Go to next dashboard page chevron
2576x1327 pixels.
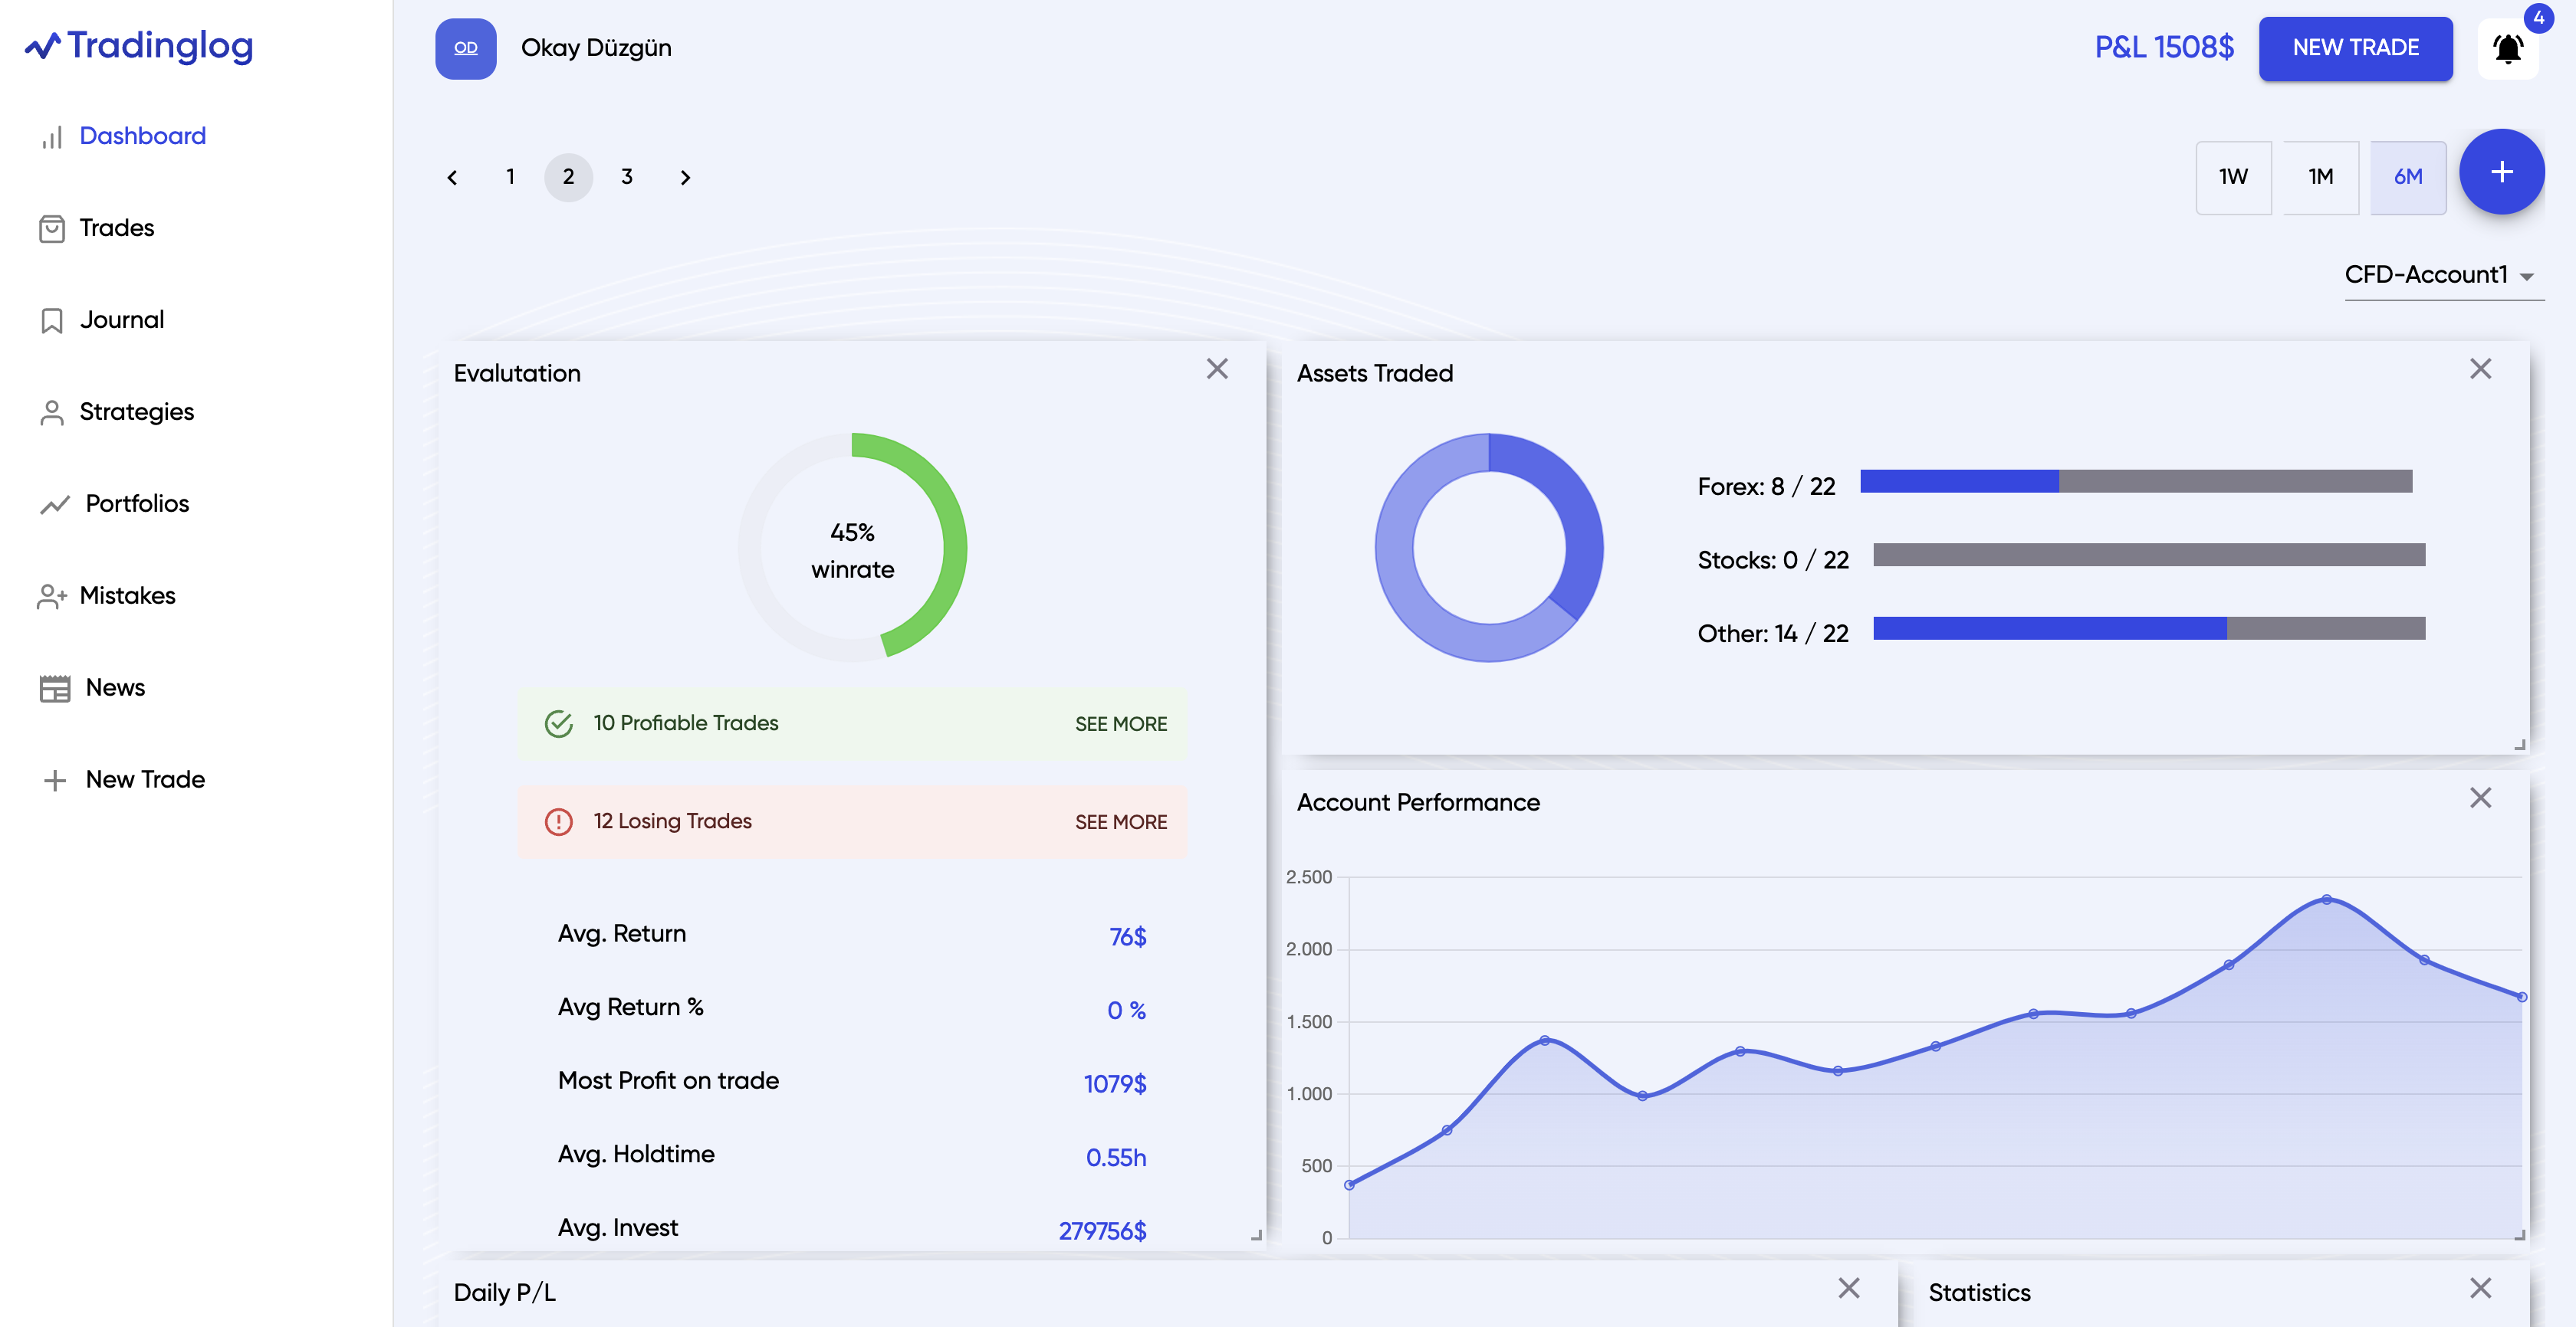(x=685, y=178)
